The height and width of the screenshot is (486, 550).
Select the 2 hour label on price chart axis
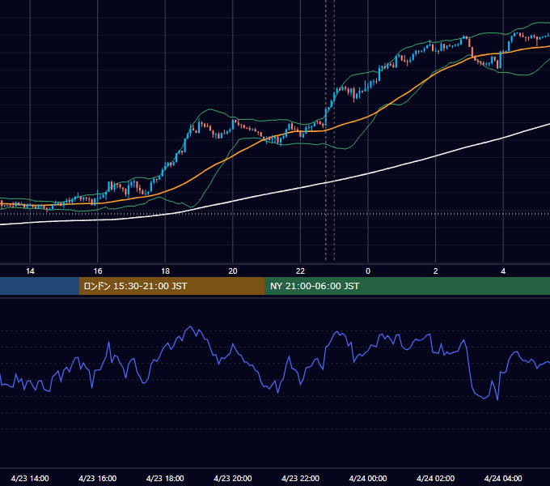coord(436,271)
